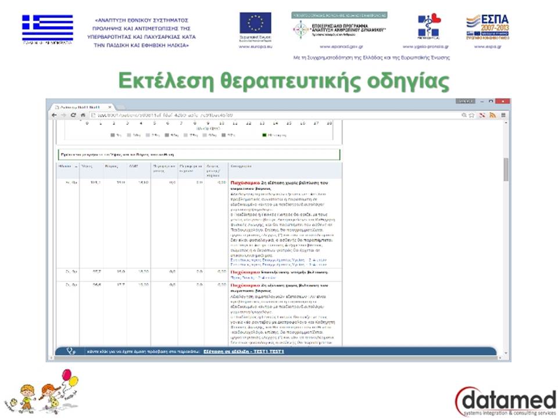Click the scroll-up arrow of the page scrollbar
This screenshot has height=418, width=558.
tap(506, 123)
